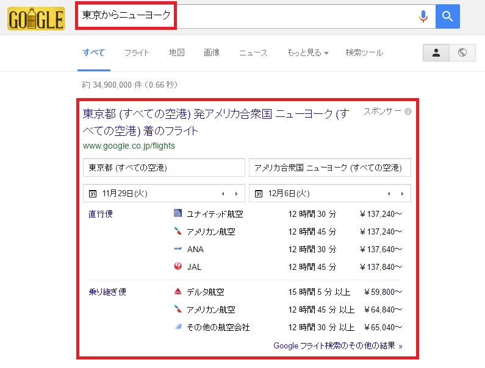The width and height of the screenshot is (485, 368).
Task: Click the 乗り継ぎ便 link
Action: pos(107,292)
